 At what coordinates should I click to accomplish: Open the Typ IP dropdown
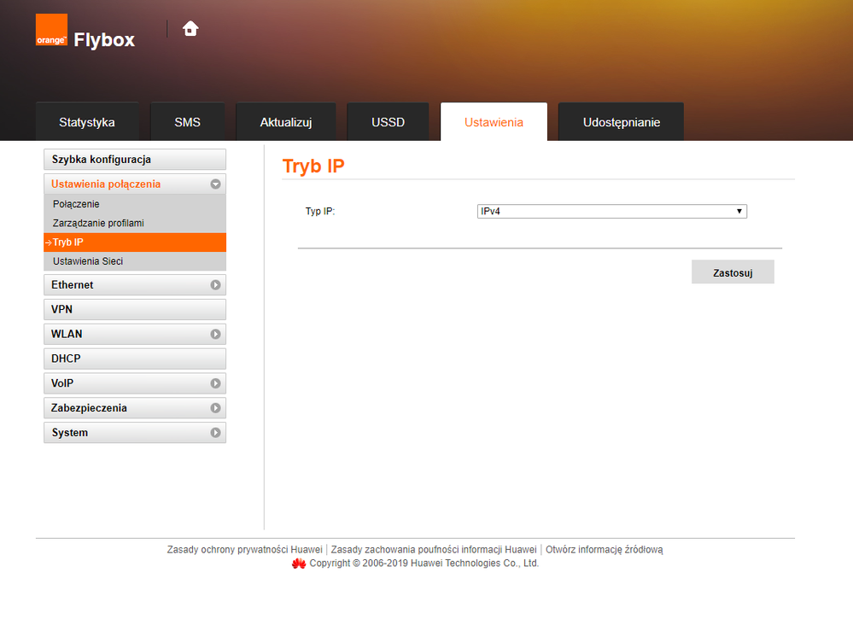611,211
